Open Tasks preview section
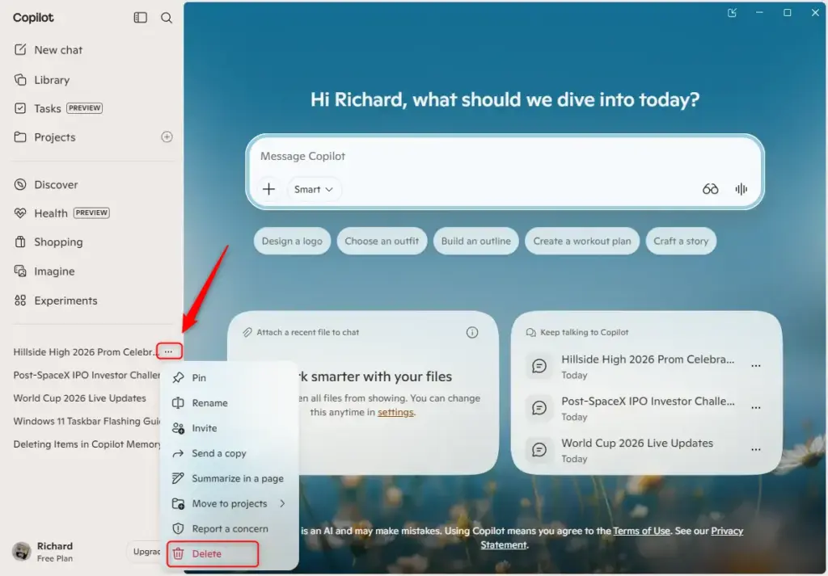 [x=58, y=108]
